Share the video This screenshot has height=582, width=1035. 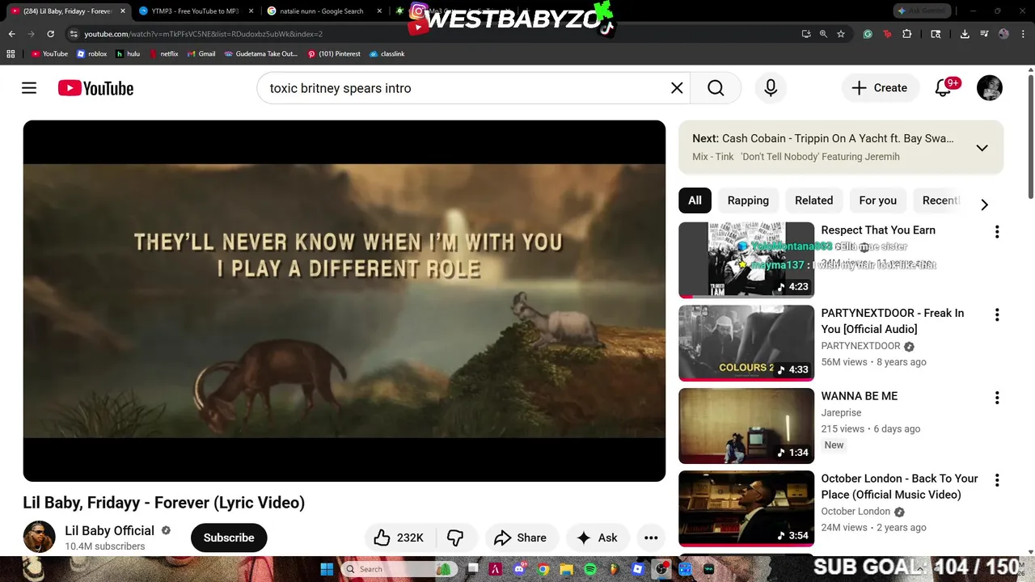pyautogui.click(x=521, y=538)
